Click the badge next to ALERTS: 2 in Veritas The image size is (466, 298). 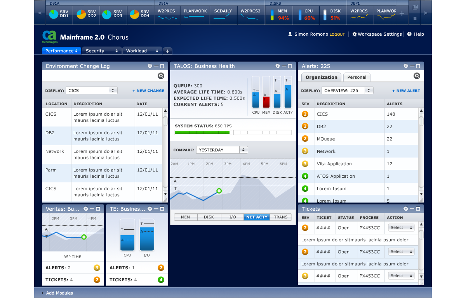[x=97, y=268]
